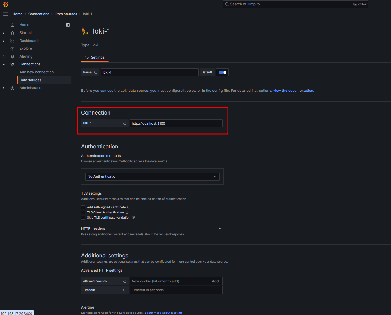The height and width of the screenshot is (315, 391).
Task: Click the info icon next to Name
Action: pos(96,72)
